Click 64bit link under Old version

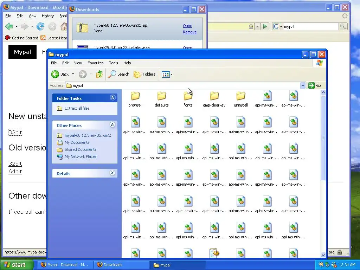point(15,172)
